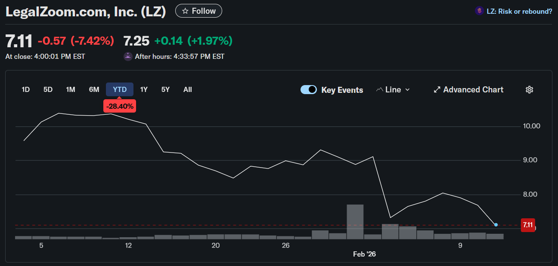Image resolution: width=558 pixels, height=266 pixels.
Task: Switch to the 1D time range
Action: (x=25, y=89)
